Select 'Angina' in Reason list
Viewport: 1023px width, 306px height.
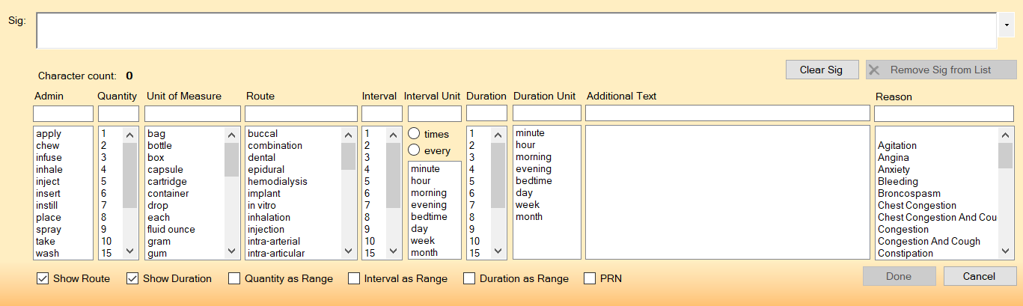[894, 158]
